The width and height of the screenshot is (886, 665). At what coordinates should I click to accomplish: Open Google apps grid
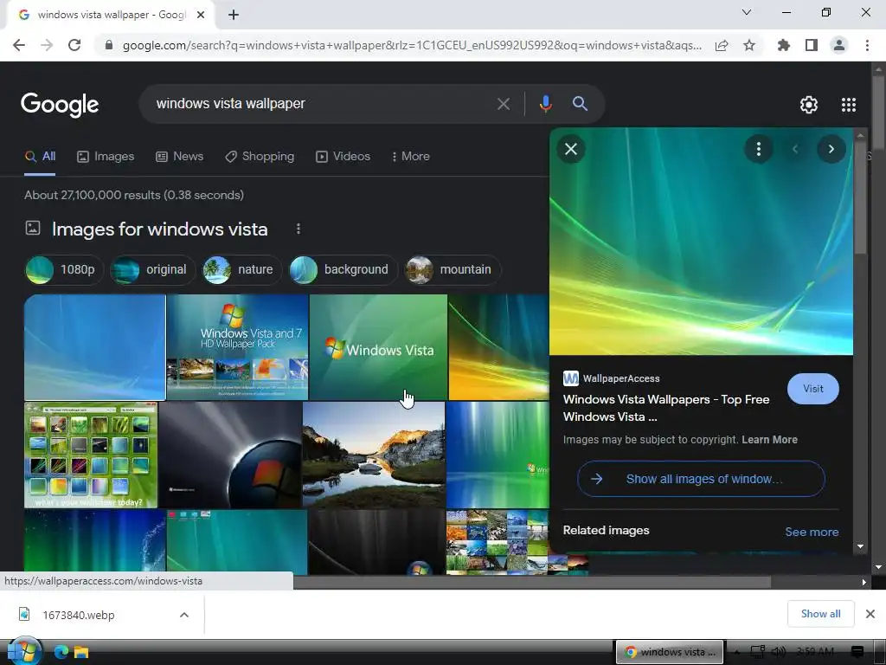(x=849, y=105)
